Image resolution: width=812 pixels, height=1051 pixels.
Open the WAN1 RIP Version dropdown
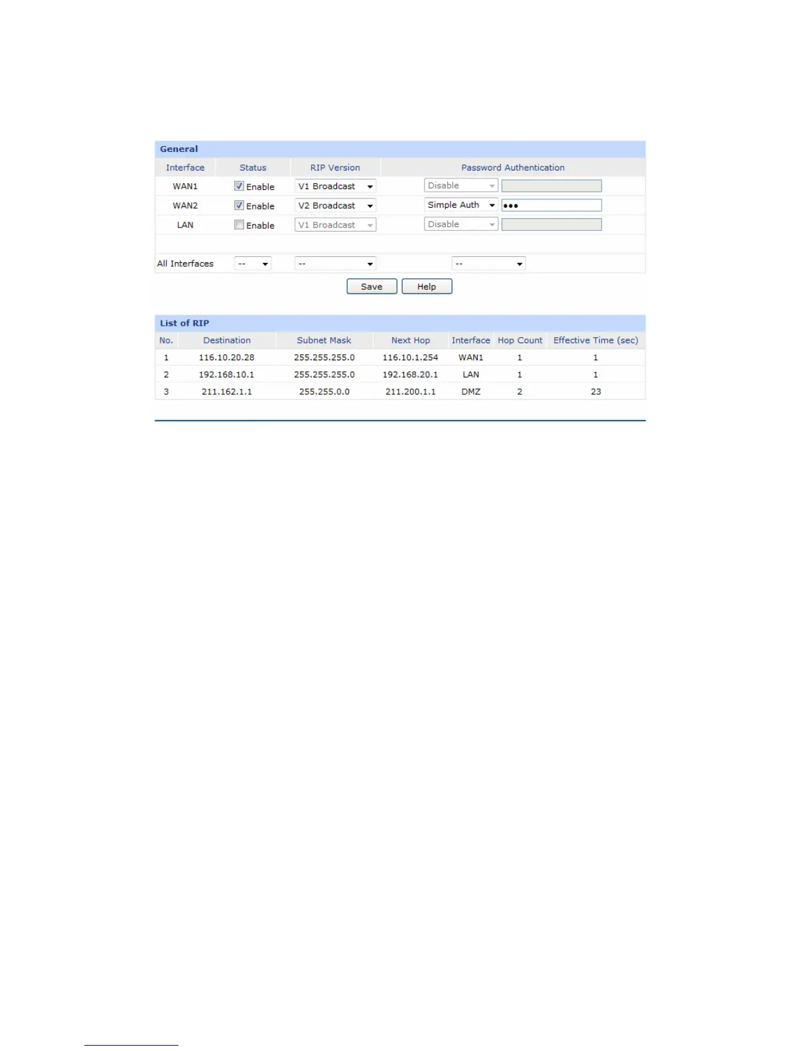pos(335,186)
